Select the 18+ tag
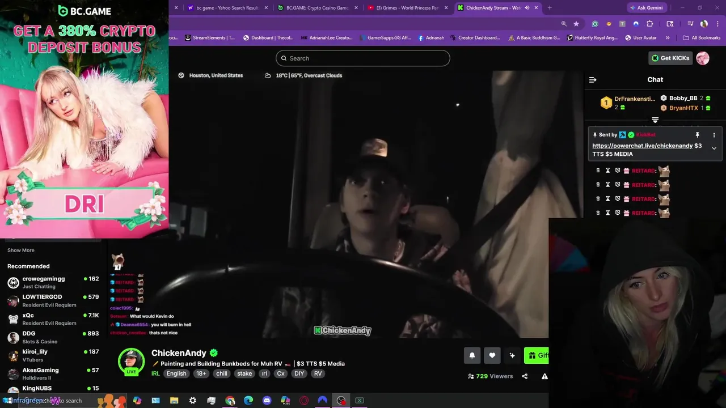 pyautogui.click(x=201, y=373)
